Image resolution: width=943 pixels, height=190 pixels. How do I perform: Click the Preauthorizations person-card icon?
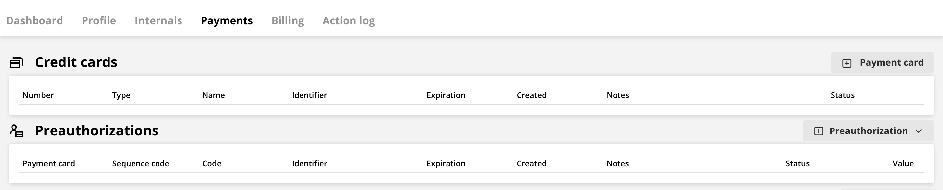[16, 131]
